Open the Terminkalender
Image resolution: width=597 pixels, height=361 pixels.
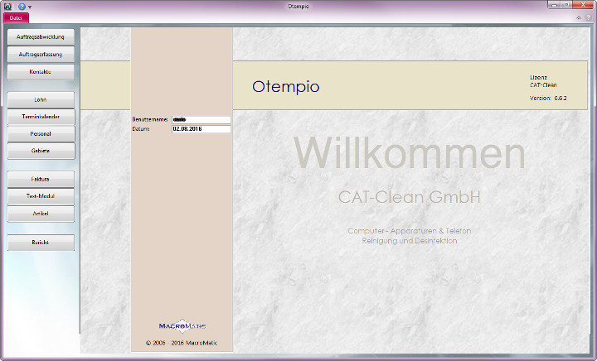(x=41, y=117)
